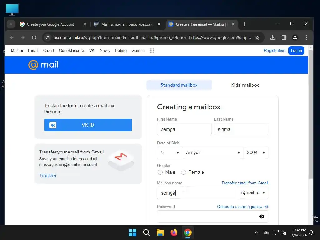Close the Mail.ru почта tab
The height and width of the screenshot is (240, 320).
(x=159, y=24)
